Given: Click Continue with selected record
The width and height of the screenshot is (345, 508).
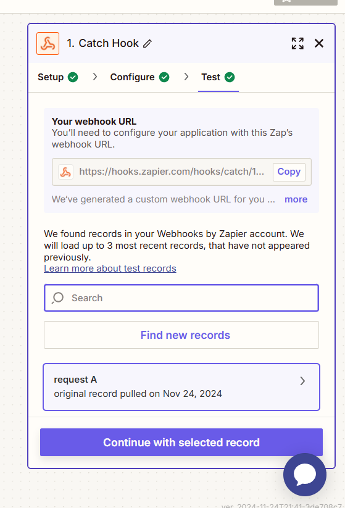Looking at the screenshot, I should point(181,442).
